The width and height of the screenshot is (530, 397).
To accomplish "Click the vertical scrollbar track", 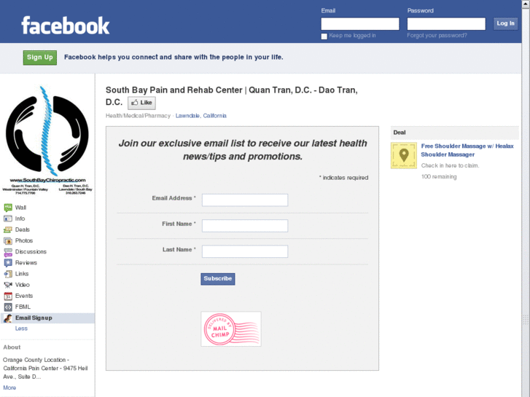I will pyautogui.click(x=526, y=203).
